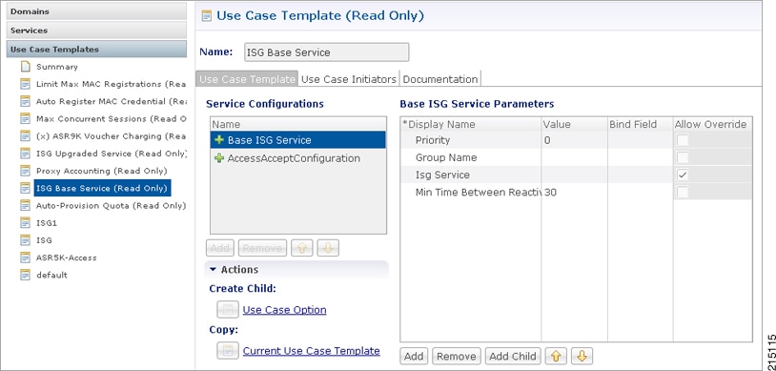776x371 pixels.
Task: Click the Current Use Case Template copy icon
Action: pos(228,351)
